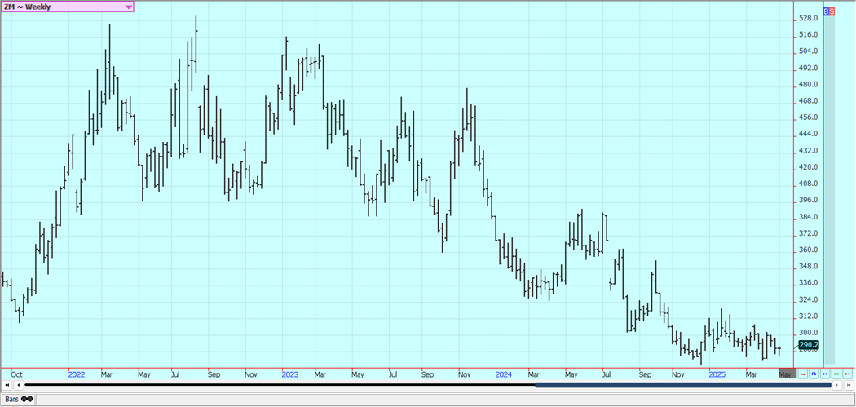
Task: Click the 456.0 price axis label
Action: 808,117
